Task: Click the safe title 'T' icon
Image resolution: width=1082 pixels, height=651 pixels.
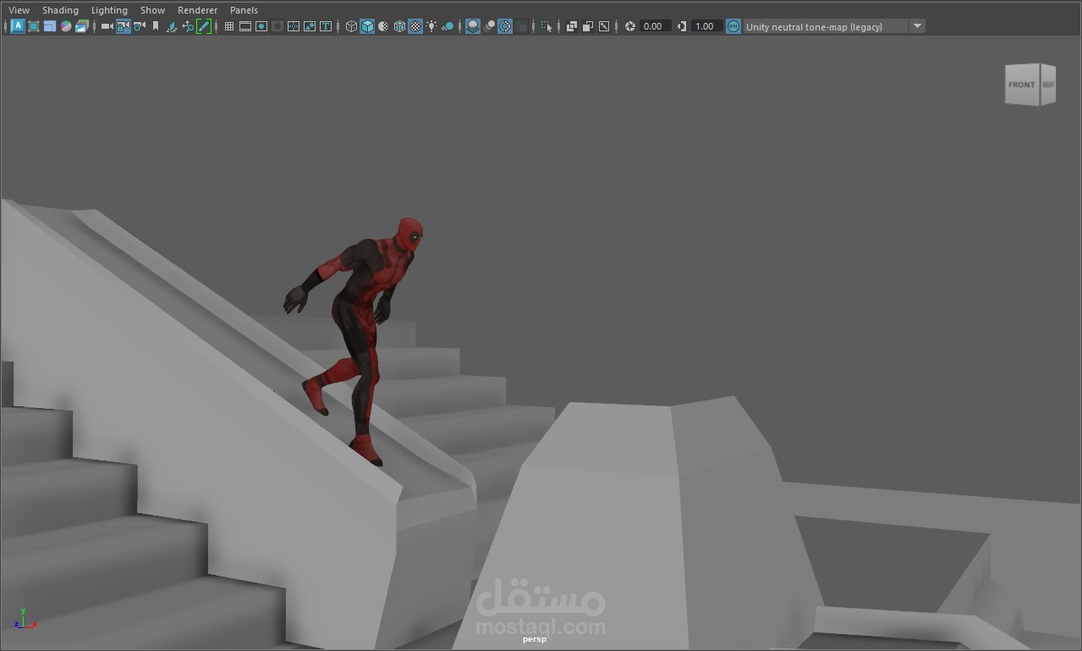Action: click(x=326, y=26)
